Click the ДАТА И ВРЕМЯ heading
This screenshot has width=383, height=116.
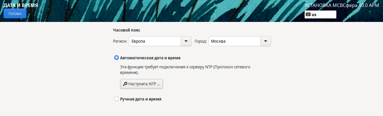[x=21, y=5]
